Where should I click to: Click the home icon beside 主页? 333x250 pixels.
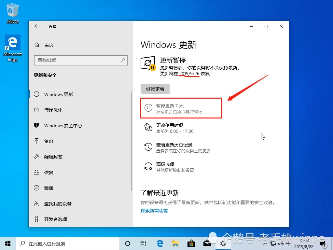(37, 45)
